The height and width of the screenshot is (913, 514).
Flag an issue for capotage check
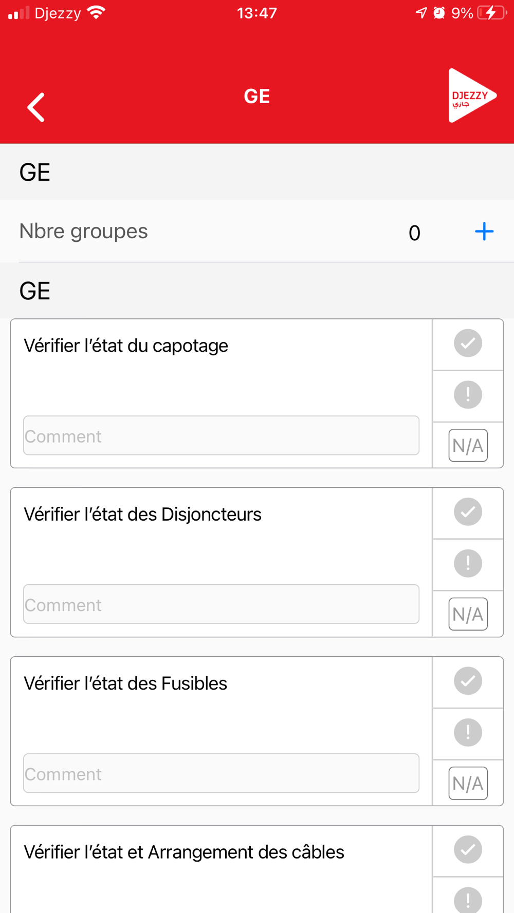468,395
